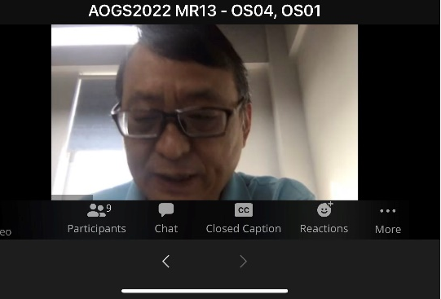Toggle the Closed Caption text label

pyautogui.click(x=244, y=229)
